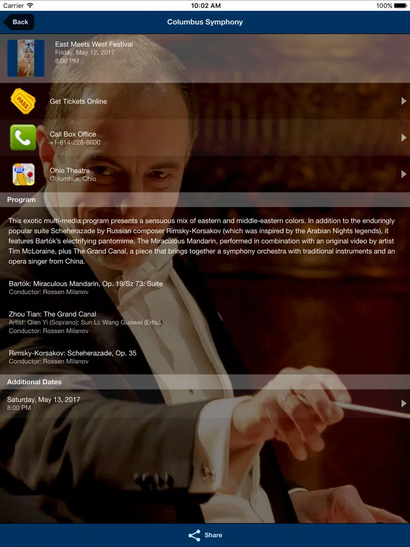
Task: Tap the maps icon for Ohio Theatre
Action: 24,174
